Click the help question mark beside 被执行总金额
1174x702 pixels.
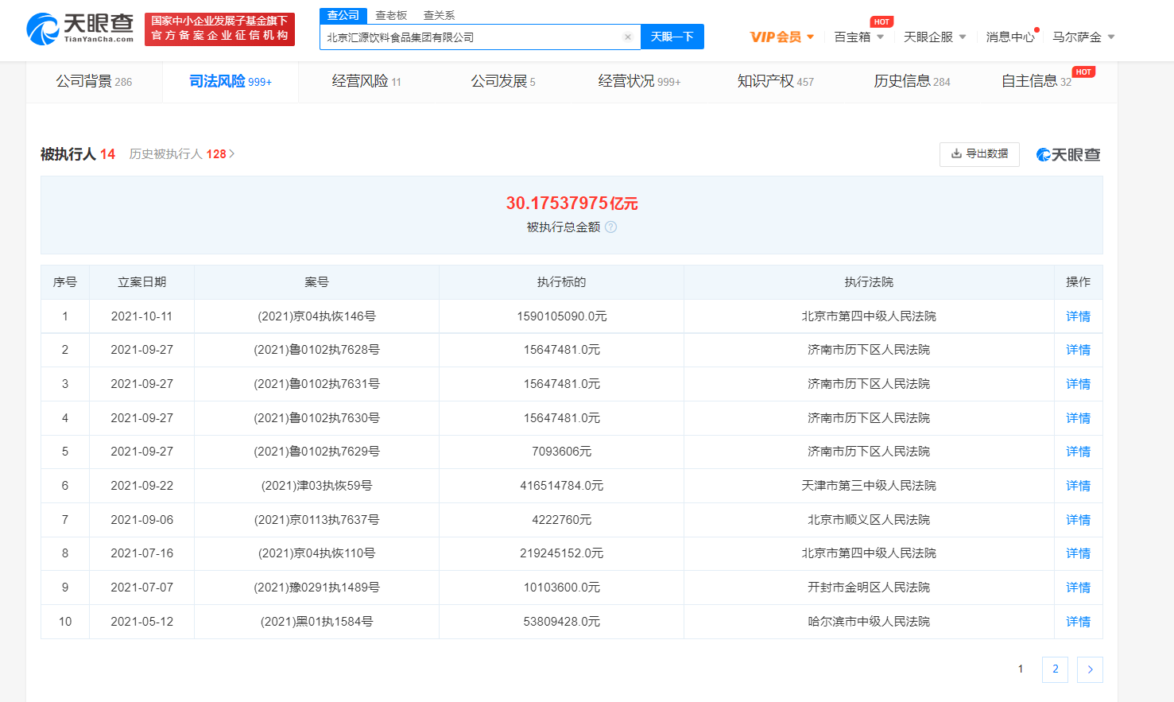[x=610, y=227]
